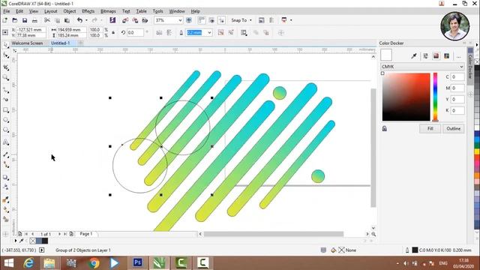Open the Bitmaps menu
The width and height of the screenshot is (480, 270).
pyautogui.click(x=108, y=11)
